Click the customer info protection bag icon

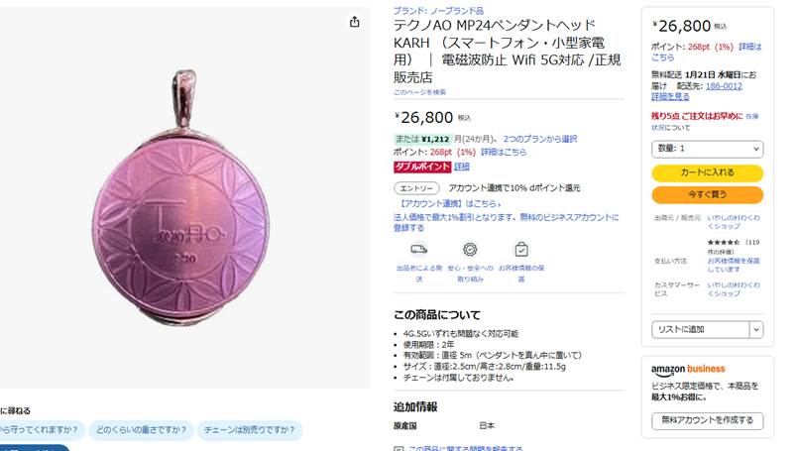[x=521, y=249]
